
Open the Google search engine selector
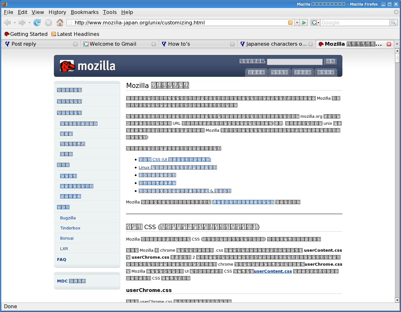(x=315, y=23)
